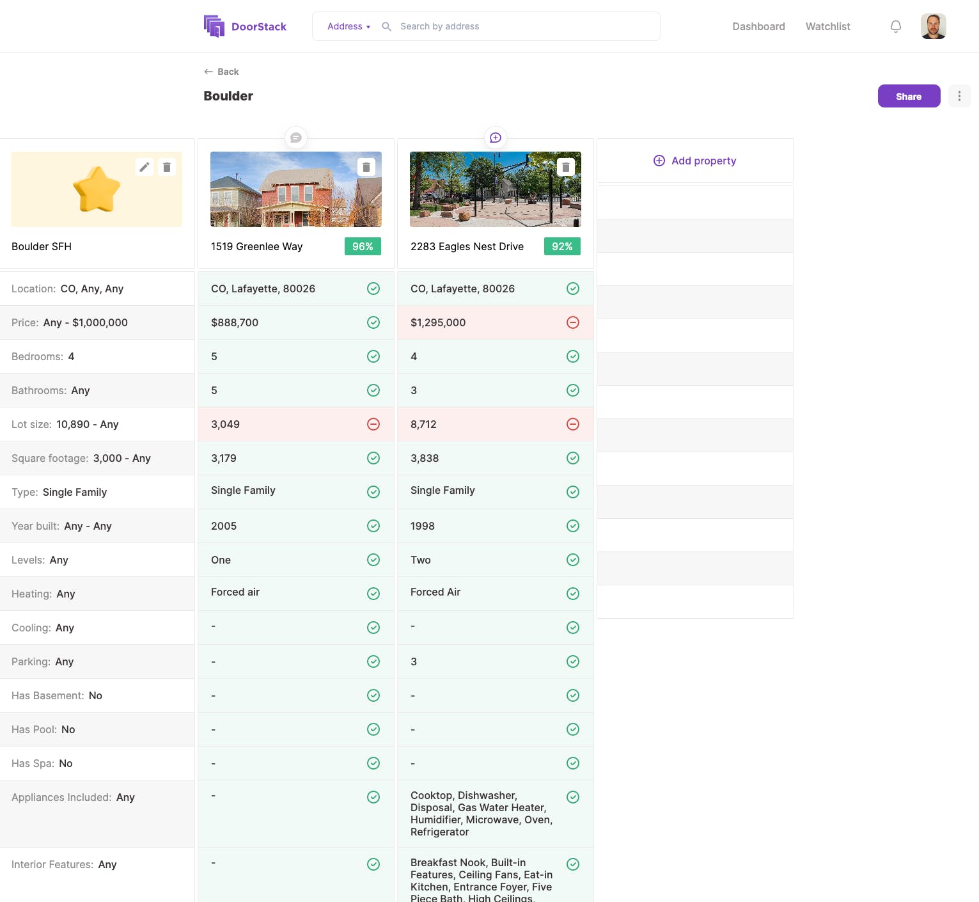Open the 2283 Eagles Nest Drive photo

click(496, 189)
